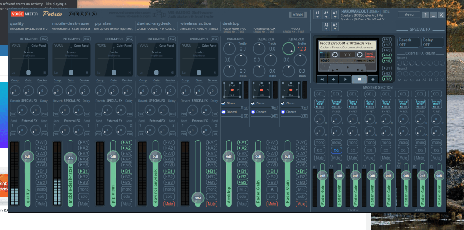464x230 pixels.
Task: Turn on the Delay special FX
Action: [433, 42]
